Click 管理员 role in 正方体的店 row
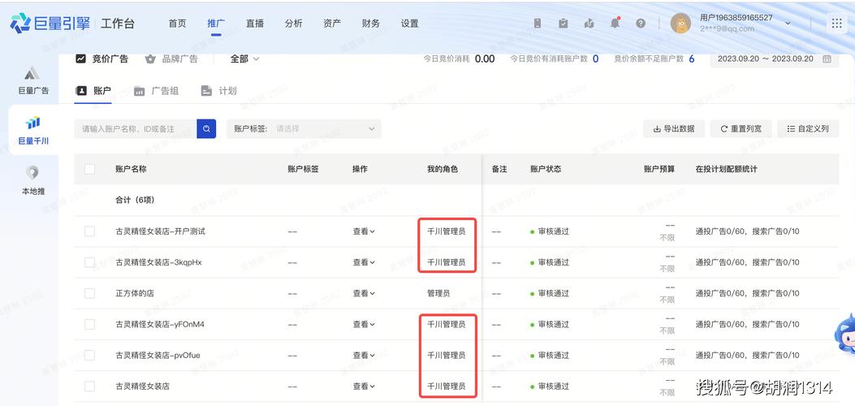Screen dimensions: 855x406 438,293
